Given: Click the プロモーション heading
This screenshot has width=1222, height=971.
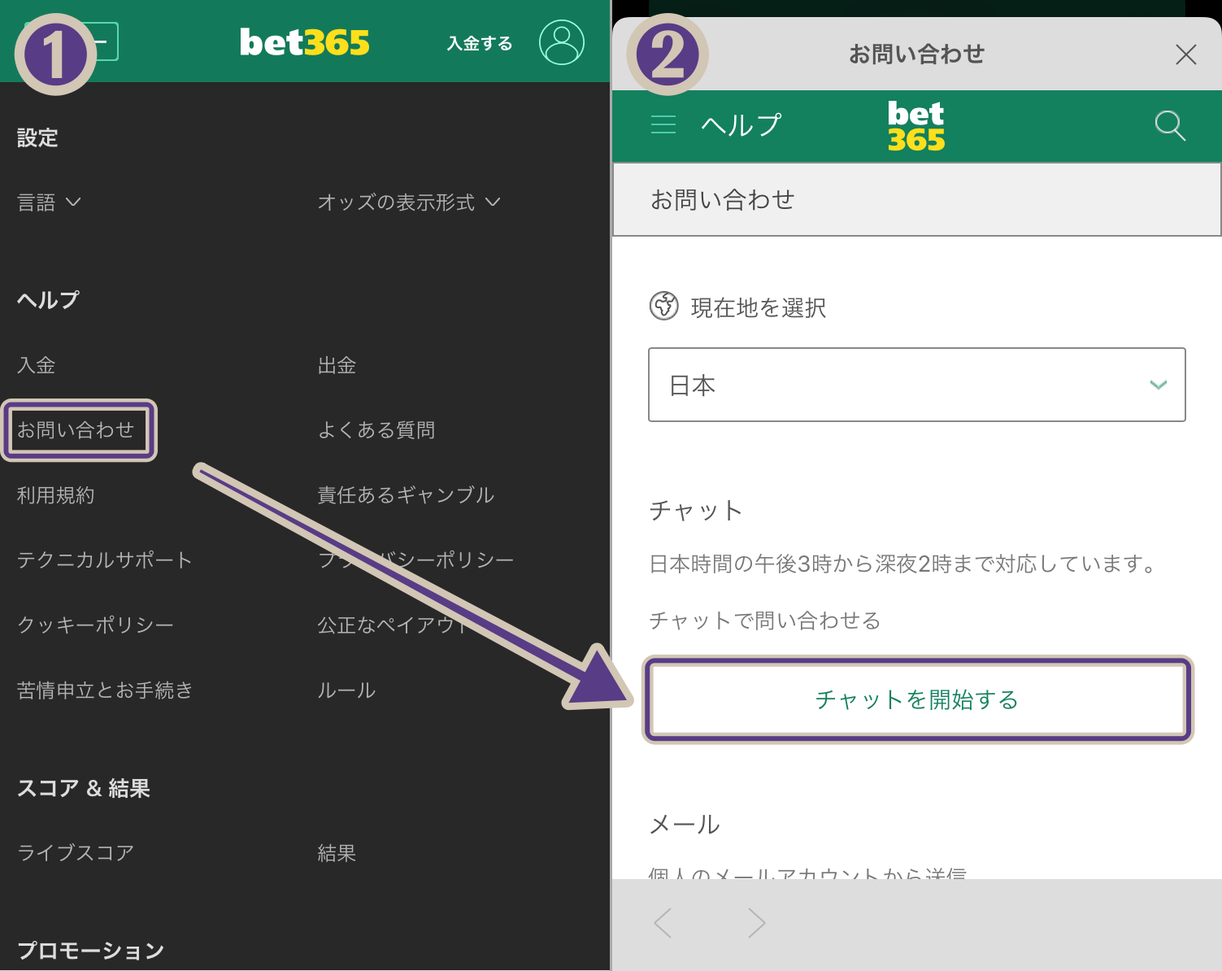Looking at the screenshot, I should click(x=91, y=950).
